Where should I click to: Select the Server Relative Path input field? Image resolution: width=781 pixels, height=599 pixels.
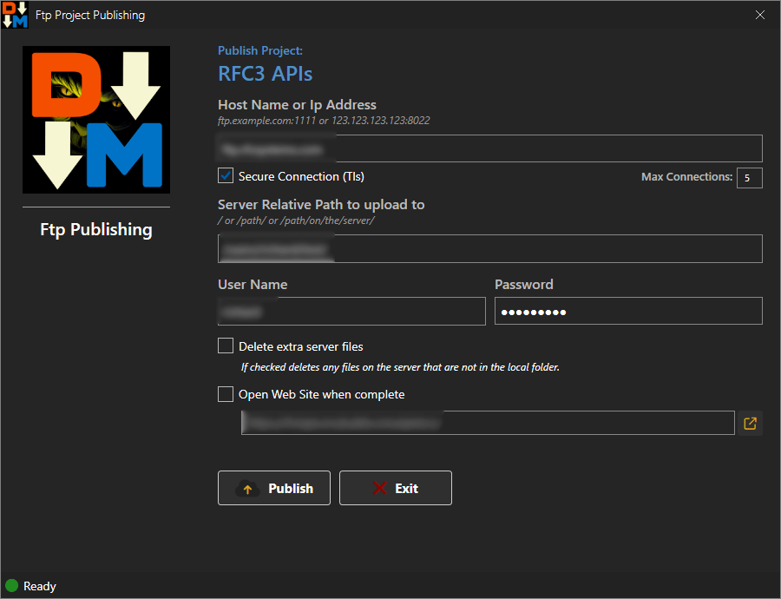point(489,249)
